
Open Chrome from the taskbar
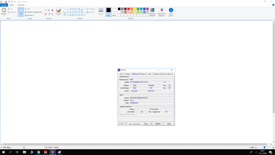click(x=38, y=152)
